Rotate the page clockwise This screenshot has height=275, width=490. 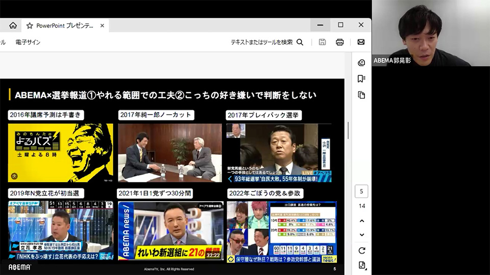[361, 251]
